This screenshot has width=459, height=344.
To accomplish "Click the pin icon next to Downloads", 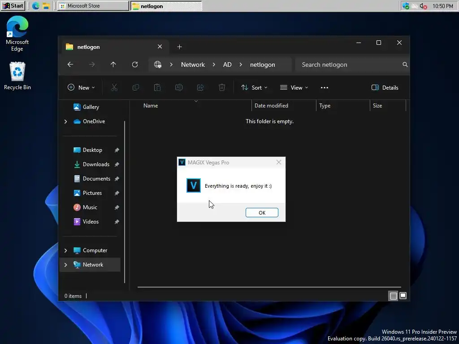I will pos(117,164).
